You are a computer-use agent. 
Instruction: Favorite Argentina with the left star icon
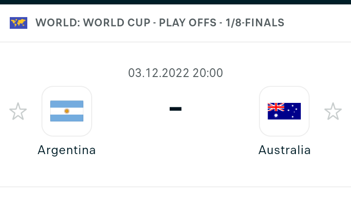click(18, 111)
